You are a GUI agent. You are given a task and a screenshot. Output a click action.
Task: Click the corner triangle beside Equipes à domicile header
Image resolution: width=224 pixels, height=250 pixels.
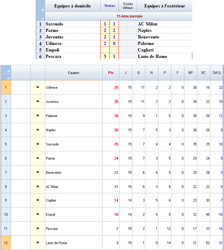point(40,6)
